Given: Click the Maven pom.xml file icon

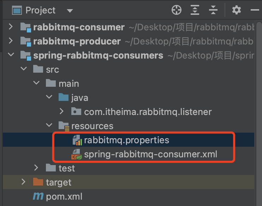Looking at the screenshot, I should (38, 196).
